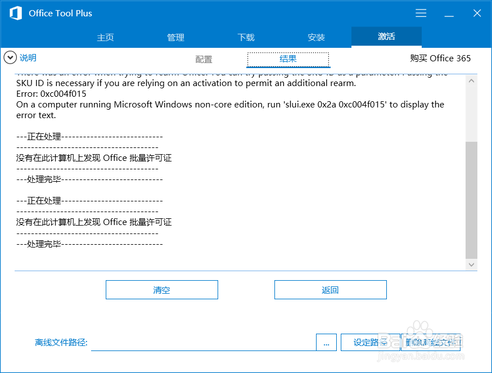Click the last '---处理完毕---' line
Screen dimensions: 492x373
point(89,244)
